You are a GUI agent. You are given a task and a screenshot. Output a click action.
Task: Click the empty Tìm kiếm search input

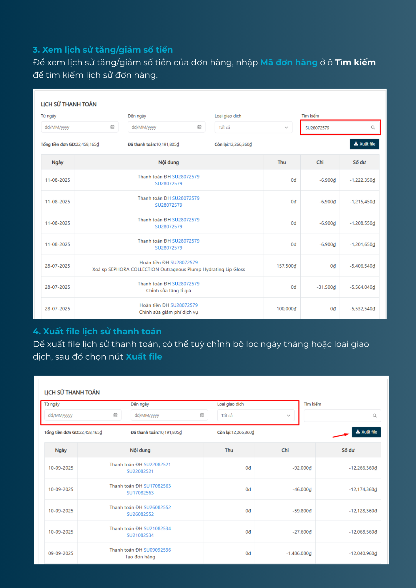(338, 415)
